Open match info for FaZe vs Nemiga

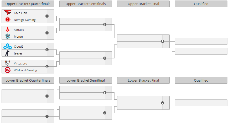[x=47, y=16]
